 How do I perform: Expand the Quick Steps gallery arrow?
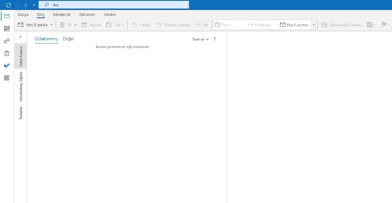tap(314, 25)
